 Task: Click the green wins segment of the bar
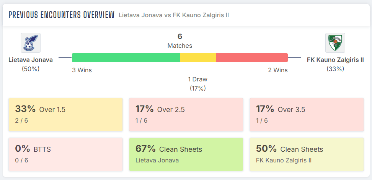click(x=126, y=58)
